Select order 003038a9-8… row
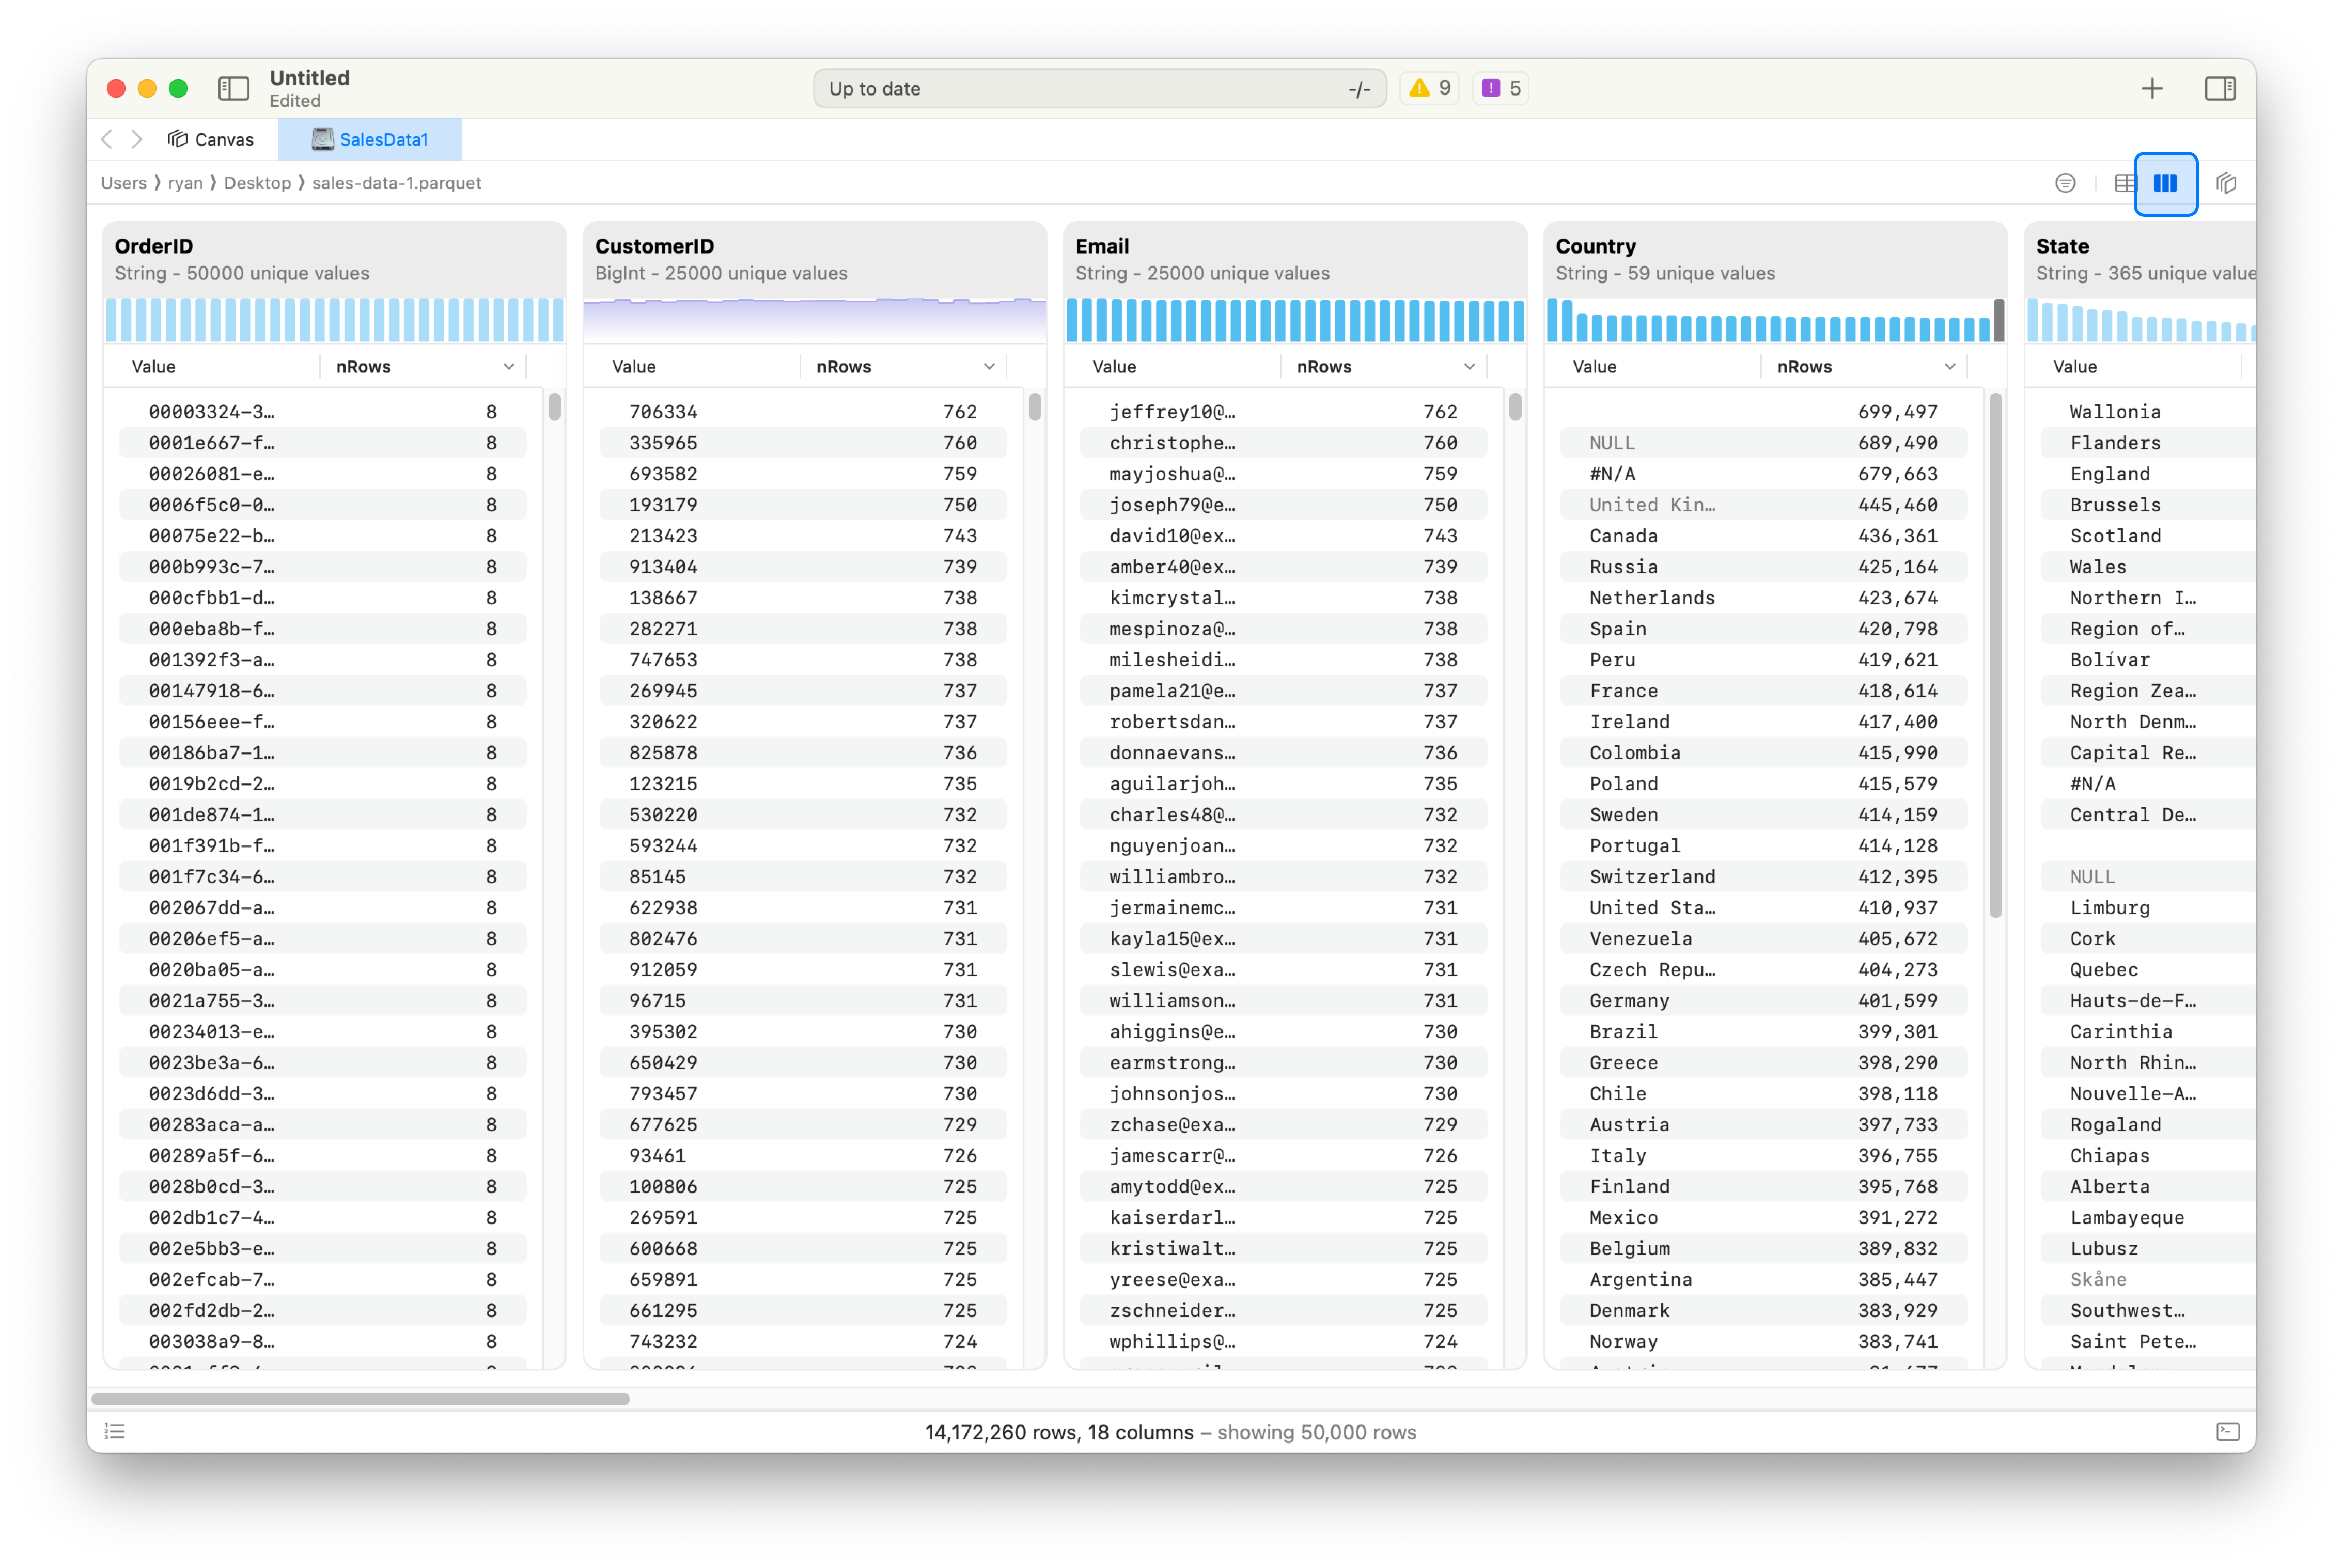Viewport: 2343px width, 1568px height. (323, 1342)
